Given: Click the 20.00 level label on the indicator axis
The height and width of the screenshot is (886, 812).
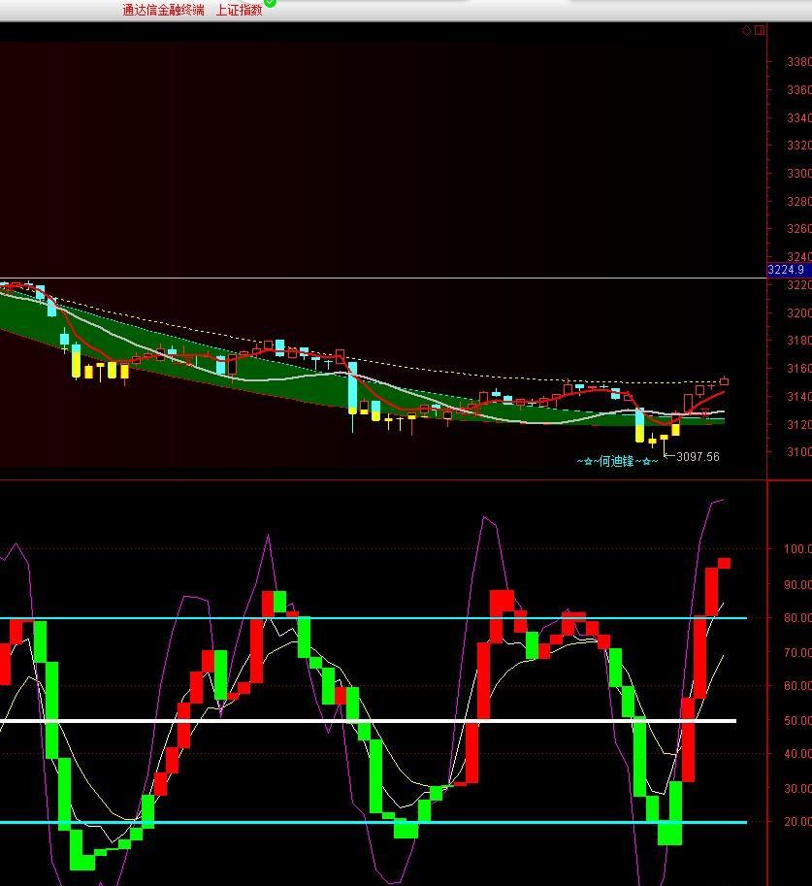Looking at the screenshot, I should 797,822.
